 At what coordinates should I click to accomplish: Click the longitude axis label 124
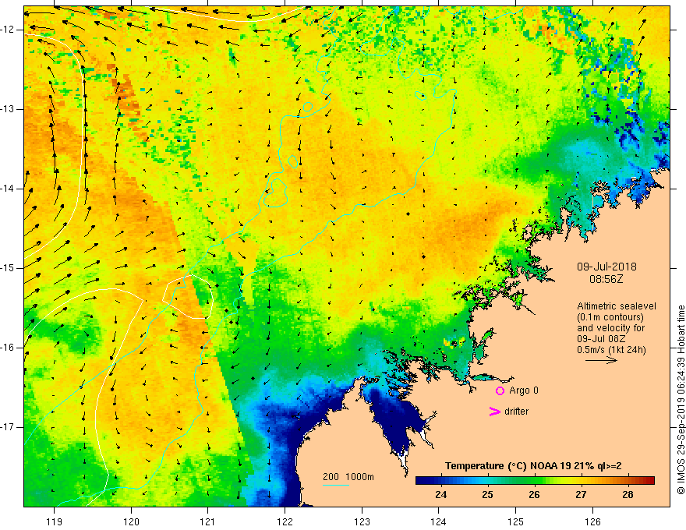point(439,521)
